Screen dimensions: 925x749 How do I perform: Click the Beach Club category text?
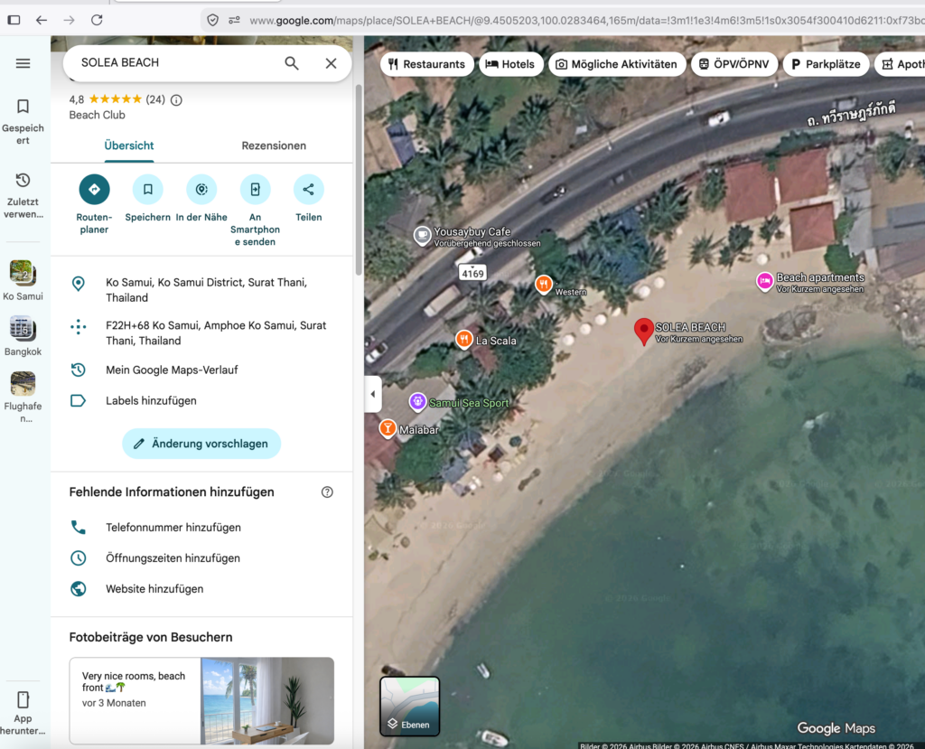98,115
